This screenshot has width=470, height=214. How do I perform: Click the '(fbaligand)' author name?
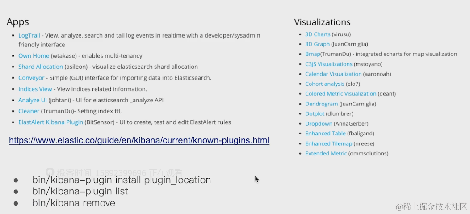(x=361, y=134)
